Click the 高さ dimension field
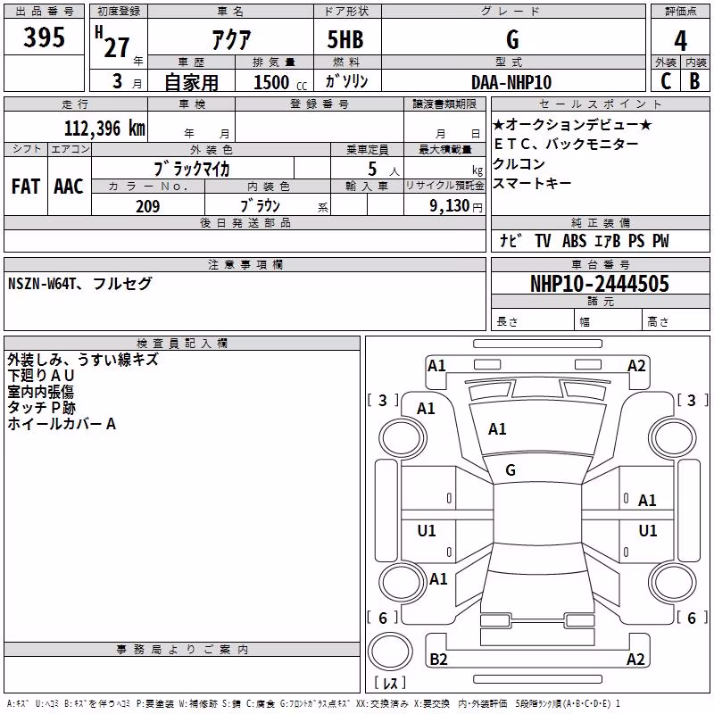The width and height of the screenshot is (714, 714). tap(676, 321)
